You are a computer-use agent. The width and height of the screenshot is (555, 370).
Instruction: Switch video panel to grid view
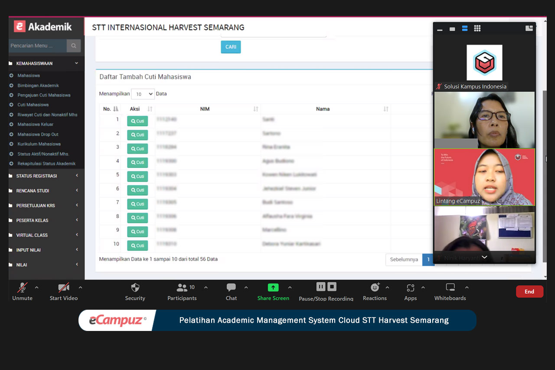coord(477,29)
